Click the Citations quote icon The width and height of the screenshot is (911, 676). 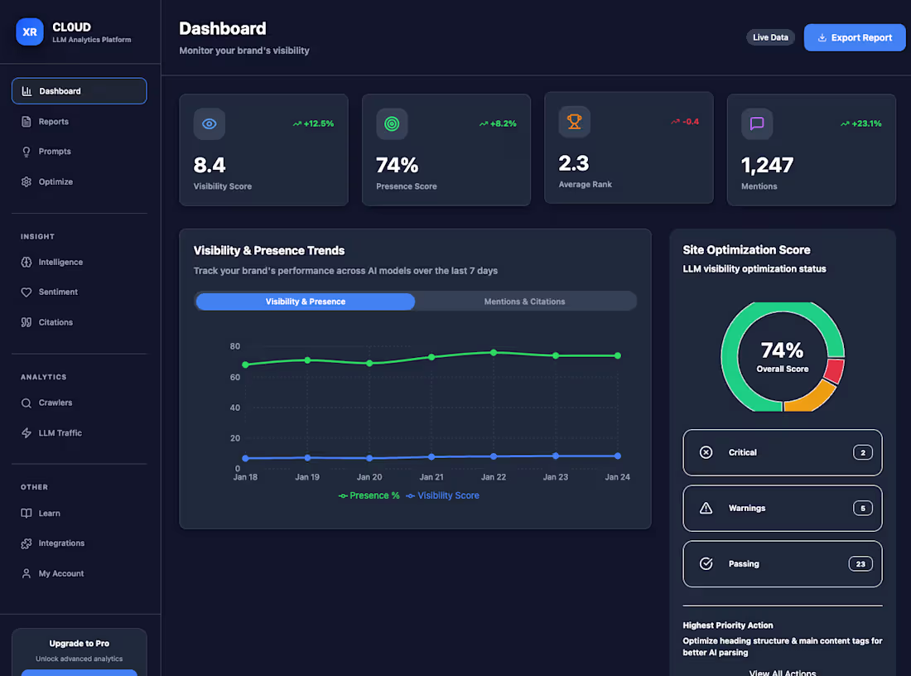tap(27, 322)
